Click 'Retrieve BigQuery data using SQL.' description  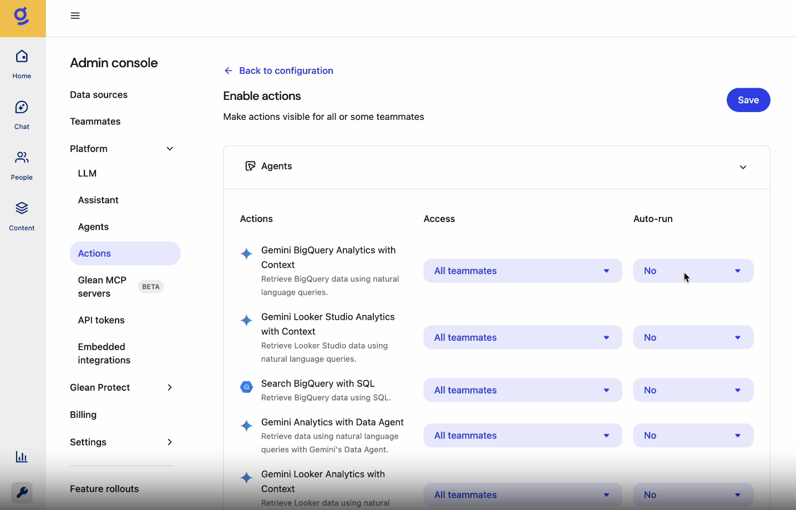click(326, 397)
